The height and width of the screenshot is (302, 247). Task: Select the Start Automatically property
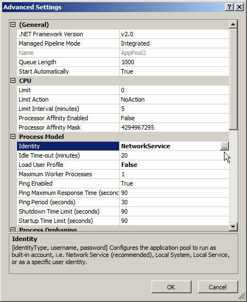pyautogui.click(x=68, y=71)
